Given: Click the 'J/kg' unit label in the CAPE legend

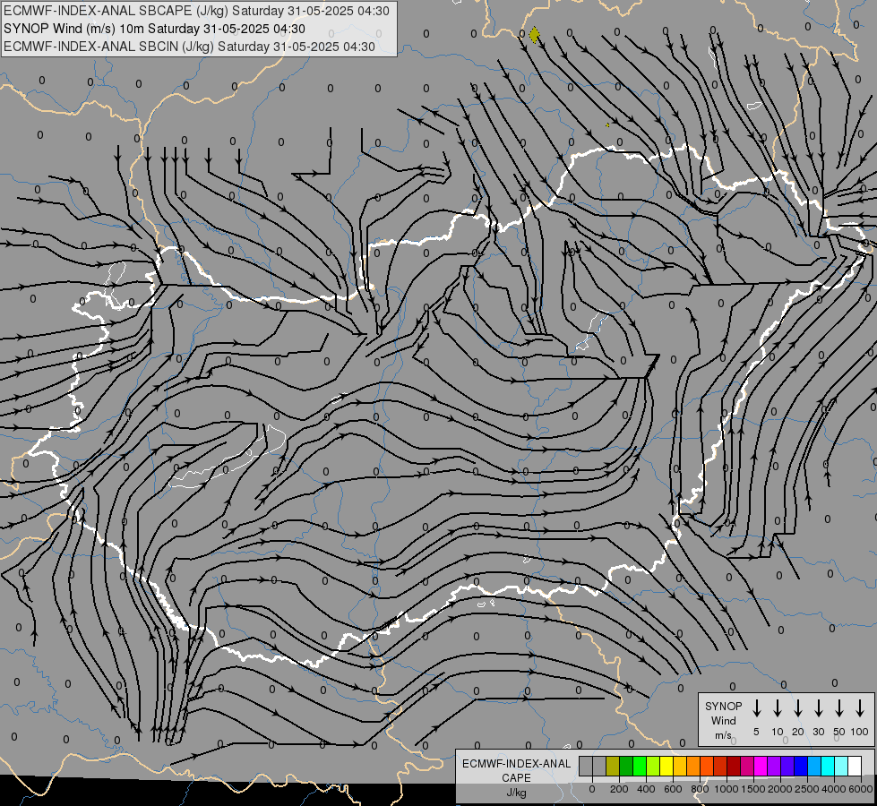Looking at the screenshot, I should click(x=516, y=793).
